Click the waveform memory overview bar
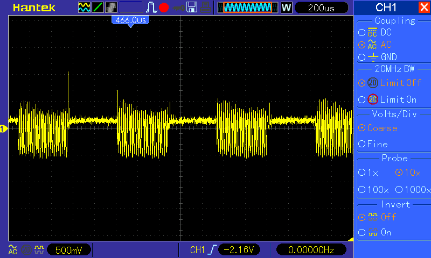Image resolution: width=431 pixels, height=258 pixels. [248, 8]
